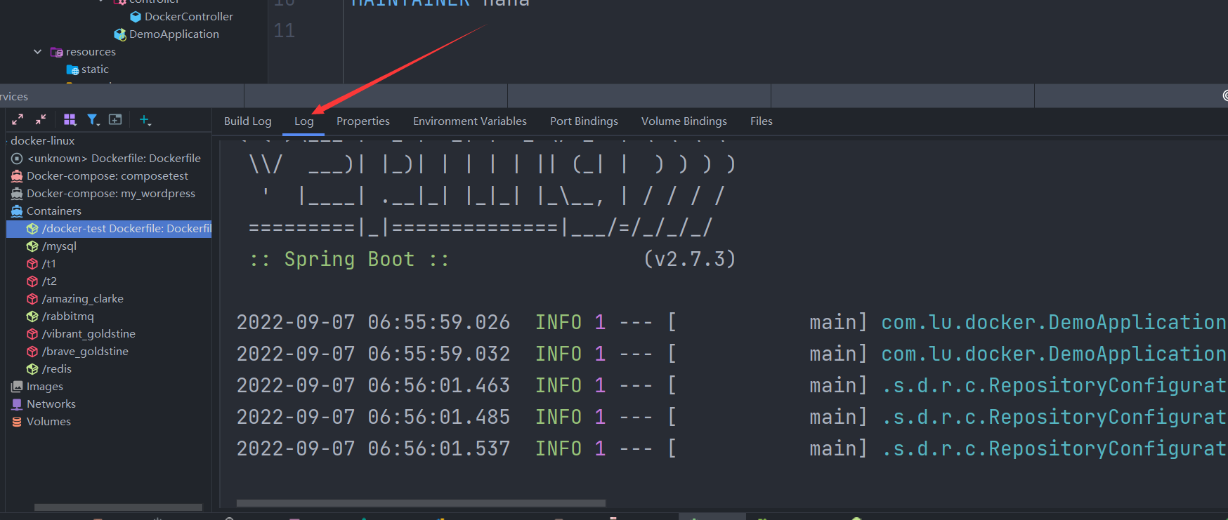Select the /amazing_clarke container
1228x520 pixels.
click(x=82, y=299)
